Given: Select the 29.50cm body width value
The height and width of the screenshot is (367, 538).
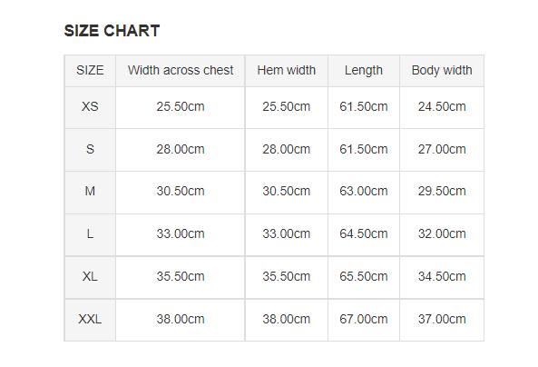Looking at the screenshot, I should 442,192.
